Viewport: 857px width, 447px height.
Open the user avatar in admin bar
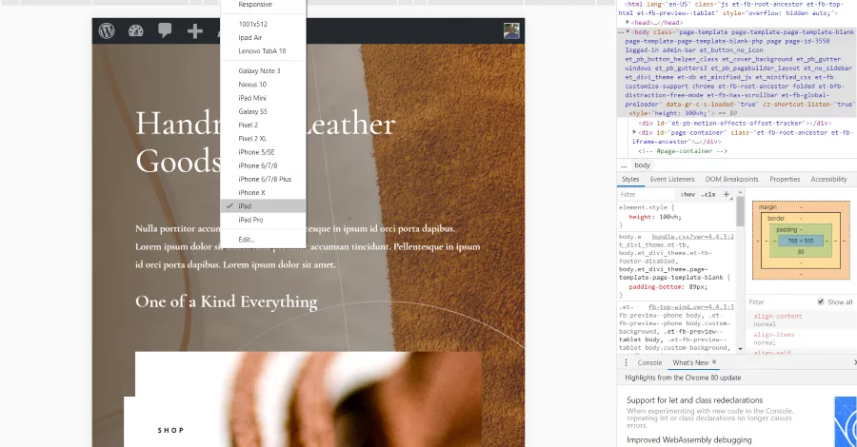pos(511,30)
